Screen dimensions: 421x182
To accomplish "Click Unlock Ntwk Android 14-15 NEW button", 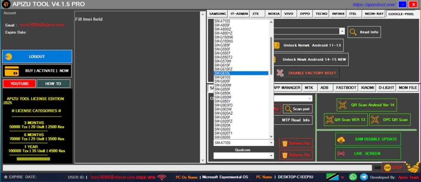I will pos(311,59).
